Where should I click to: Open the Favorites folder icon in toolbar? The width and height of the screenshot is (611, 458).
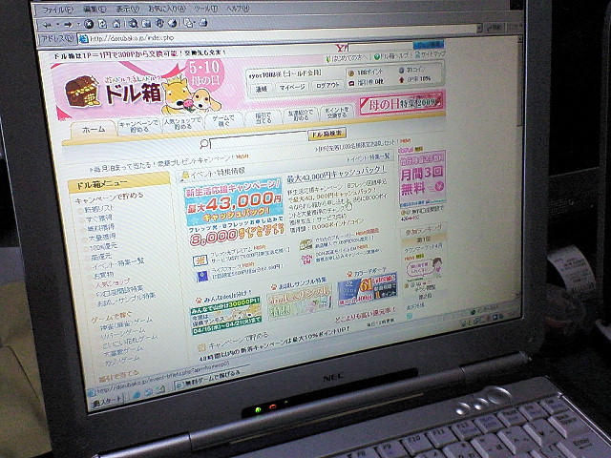pyautogui.click(x=146, y=24)
